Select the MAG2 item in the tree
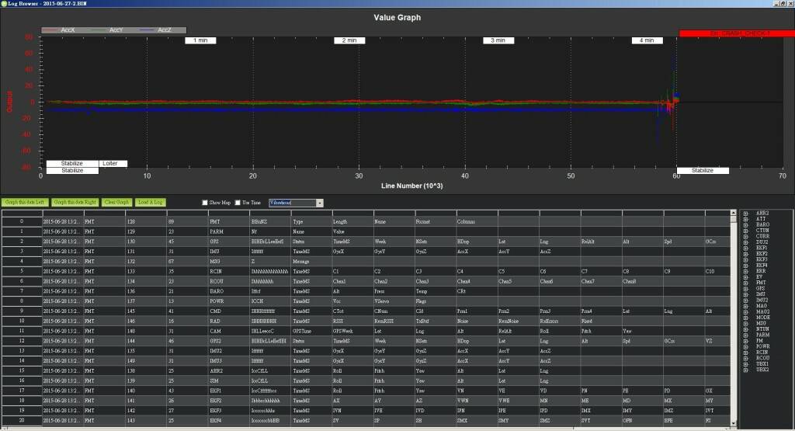 (762, 312)
